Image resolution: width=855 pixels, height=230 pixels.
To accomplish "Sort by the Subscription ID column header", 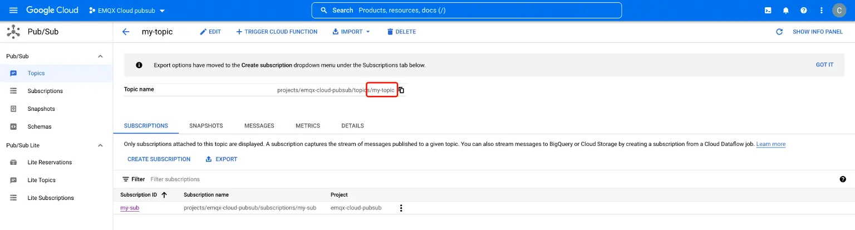I will tap(139, 195).
